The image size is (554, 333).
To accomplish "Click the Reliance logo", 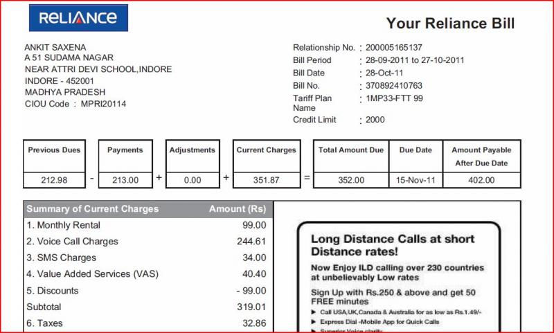I will pos(78,18).
